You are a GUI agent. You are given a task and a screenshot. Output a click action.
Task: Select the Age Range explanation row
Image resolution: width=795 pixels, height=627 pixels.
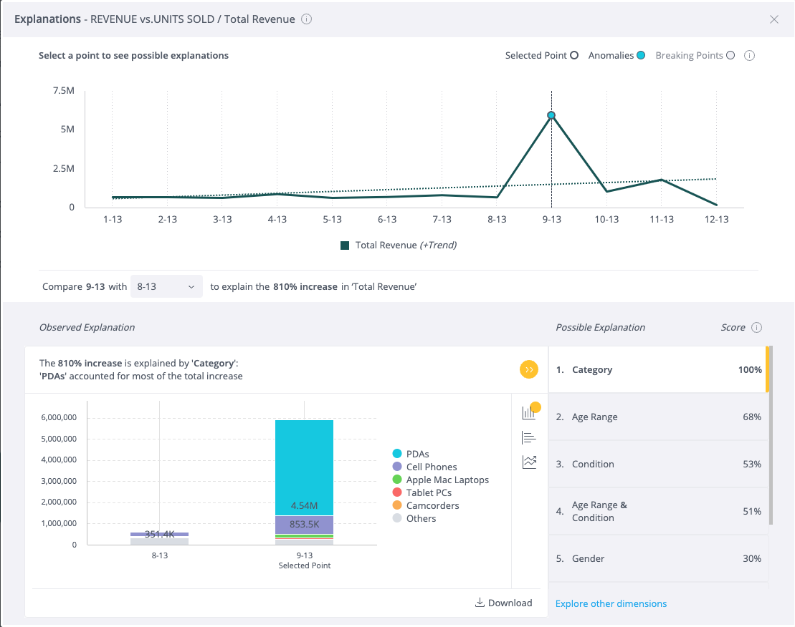(x=659, y=417)
